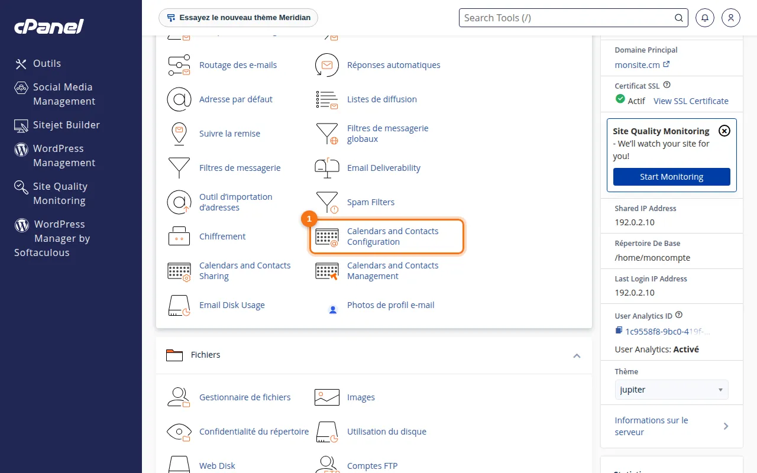Click the cPanel logo
Image resolution: width=757 pixels, height=473 pixels.
click(x=49, y=27)
